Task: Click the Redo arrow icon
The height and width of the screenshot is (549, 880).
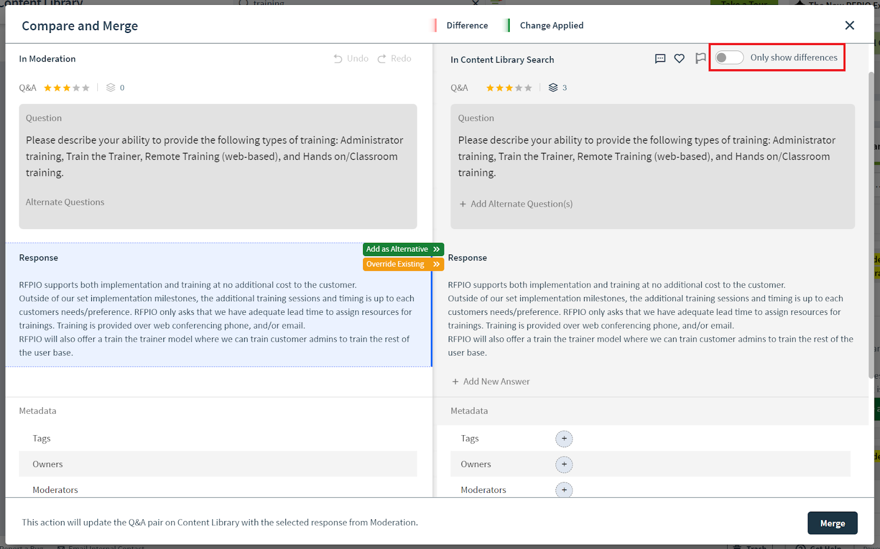Action: tap(382, 59)
